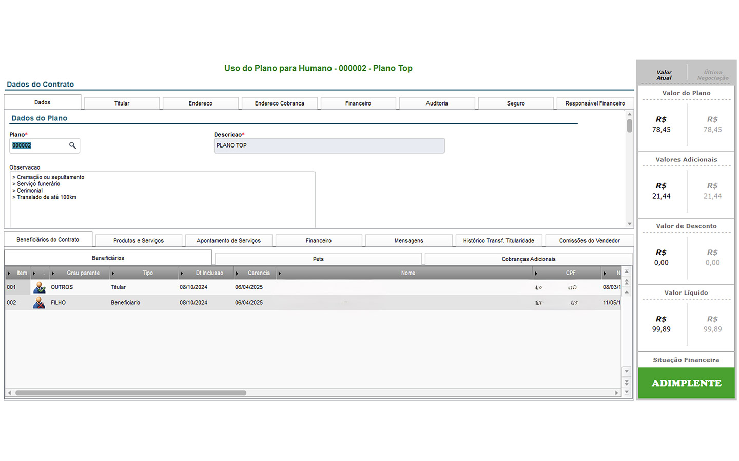Viewport: 739px width, 461px height.
Task: Click the ADIMPLENTE status banner
Action: click(x=686, y=383)
